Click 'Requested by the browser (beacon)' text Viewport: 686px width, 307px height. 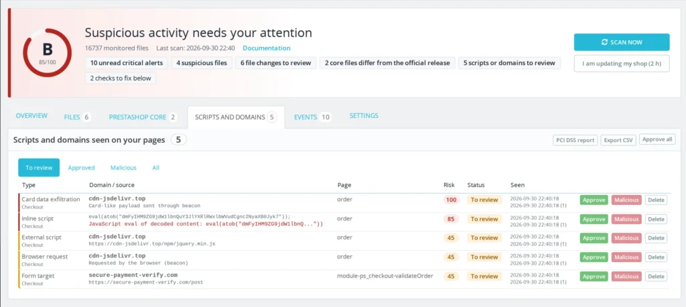click(138, 263)
